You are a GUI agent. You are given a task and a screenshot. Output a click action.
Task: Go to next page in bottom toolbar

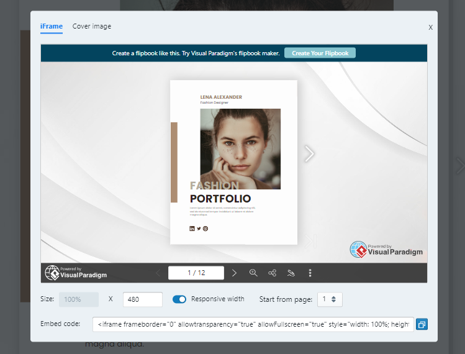point(234,273)
